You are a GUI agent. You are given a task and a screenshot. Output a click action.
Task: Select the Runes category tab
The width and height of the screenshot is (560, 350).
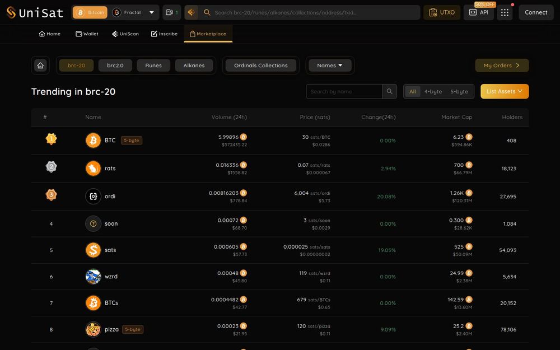[x=153, y=66]
